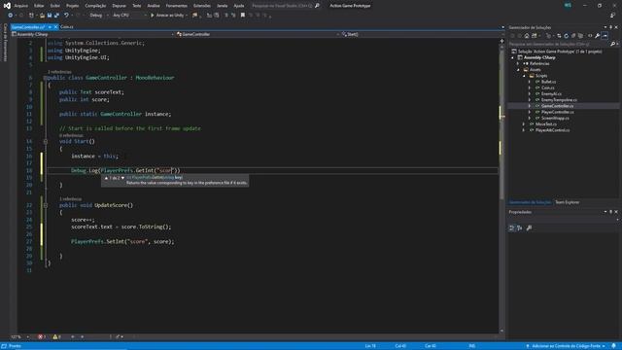
Task: Select EnemyTrampoline.cs in Solution Explorer
Action: pyautogui.click(x=559, y=100)
